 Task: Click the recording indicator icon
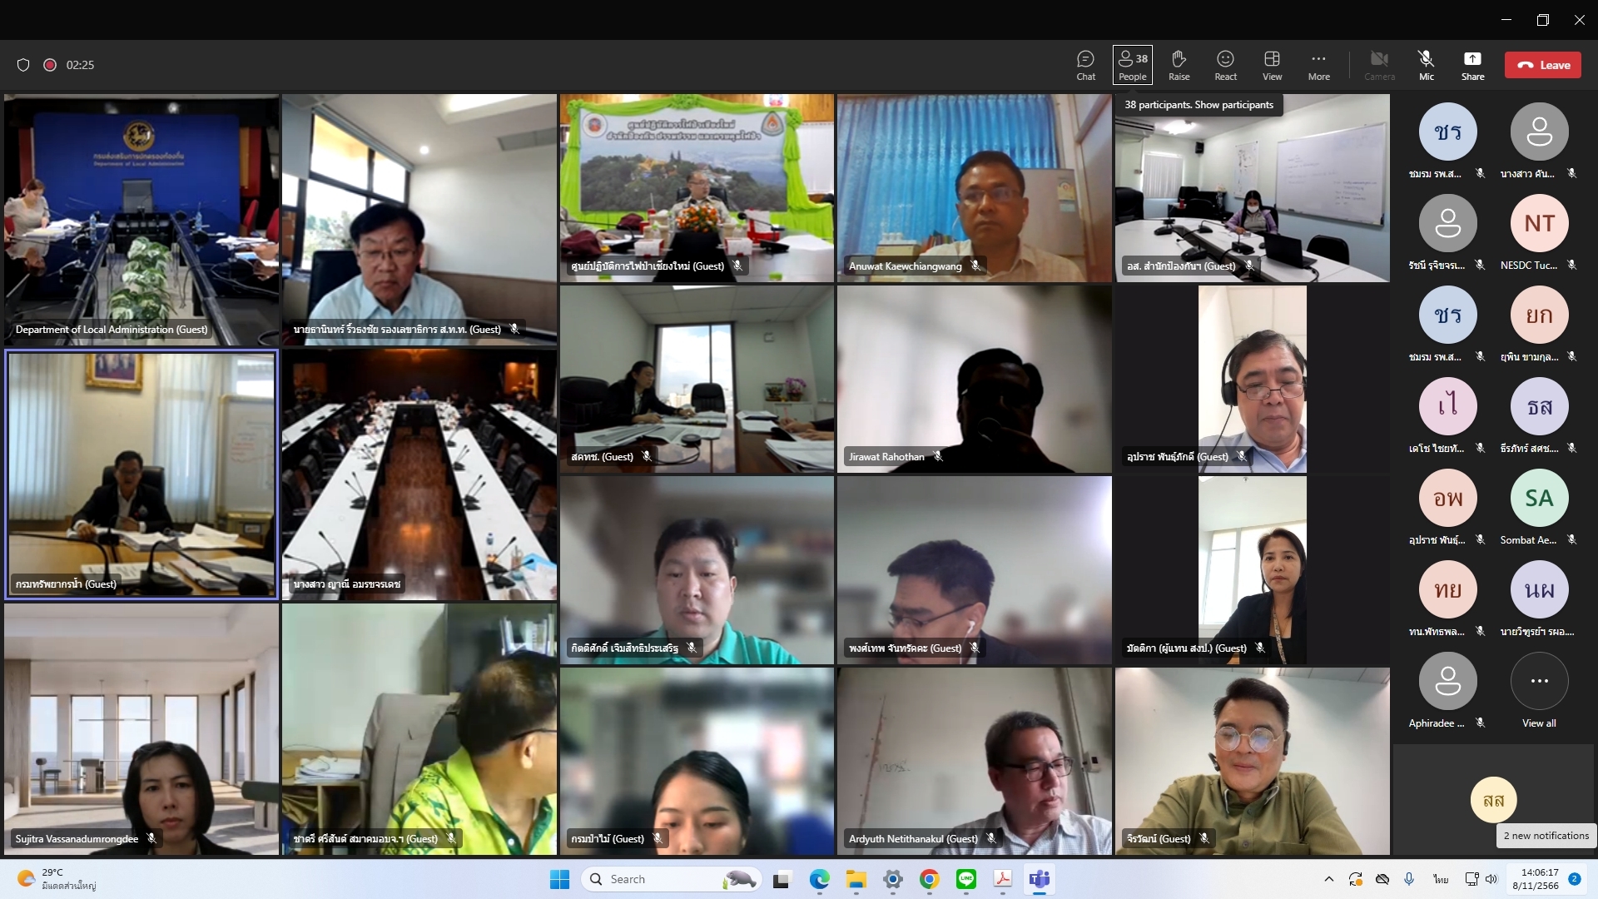(x=50, y=65)
